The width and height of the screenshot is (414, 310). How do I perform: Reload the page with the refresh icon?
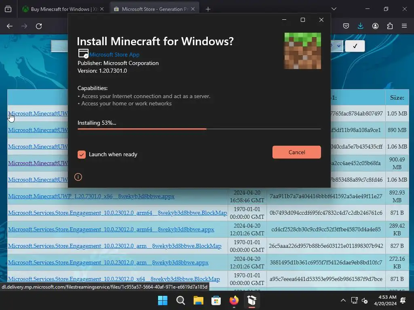coord(39,26)
